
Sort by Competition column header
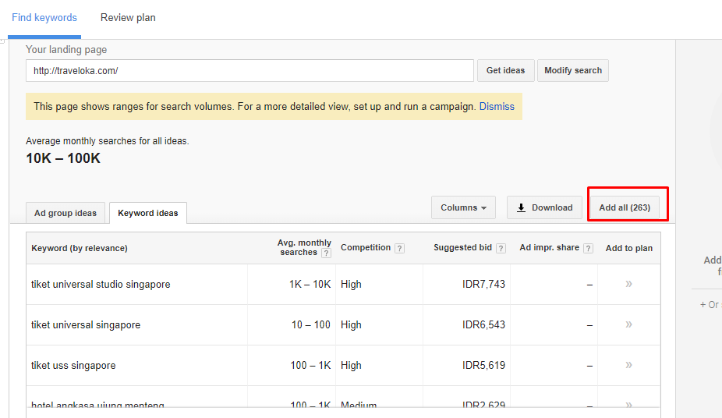pyautogui.click(x=366, y=248)
